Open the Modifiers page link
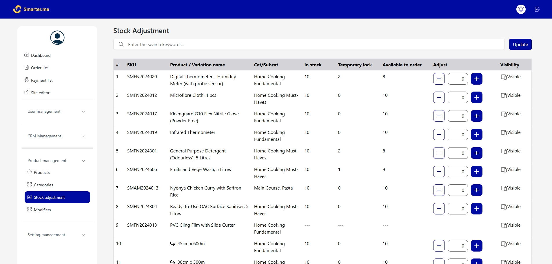 pos(42,210)
